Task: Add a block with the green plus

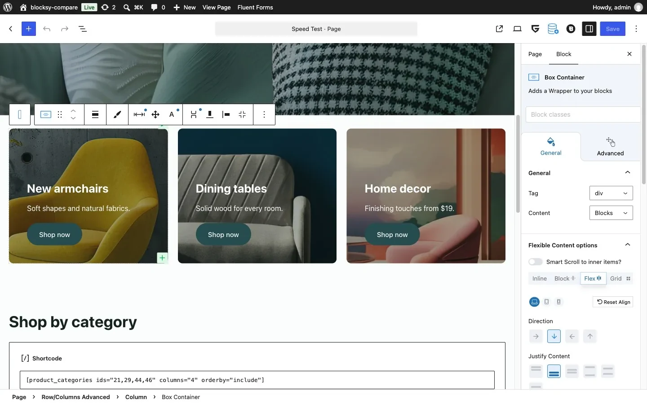Action: coord(163,258)
